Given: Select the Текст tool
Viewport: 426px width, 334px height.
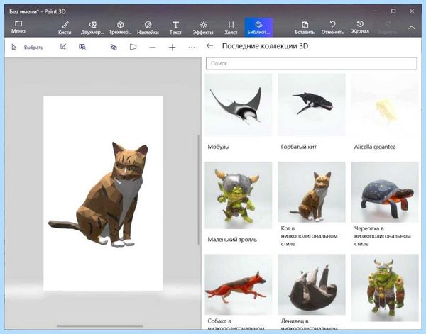Looking at the screenshot, I should click(x=175, y=28).
